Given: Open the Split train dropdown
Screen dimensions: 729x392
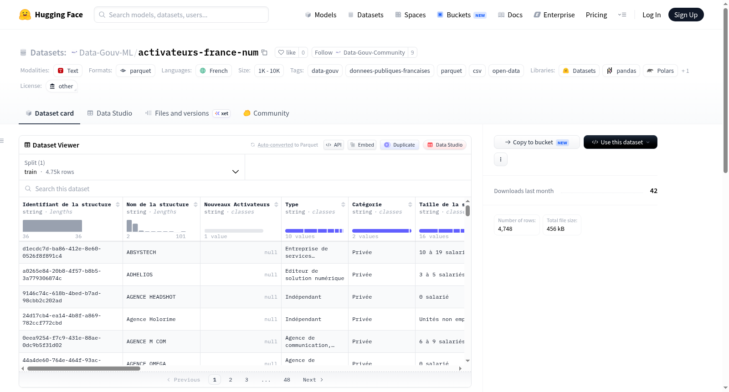Looking at the screenshot, I should tap(132, 167).
